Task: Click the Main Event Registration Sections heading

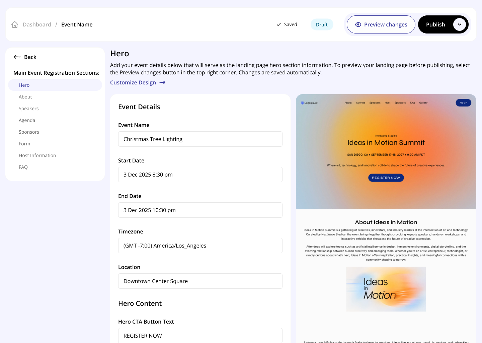Action: tap(56, 73)
